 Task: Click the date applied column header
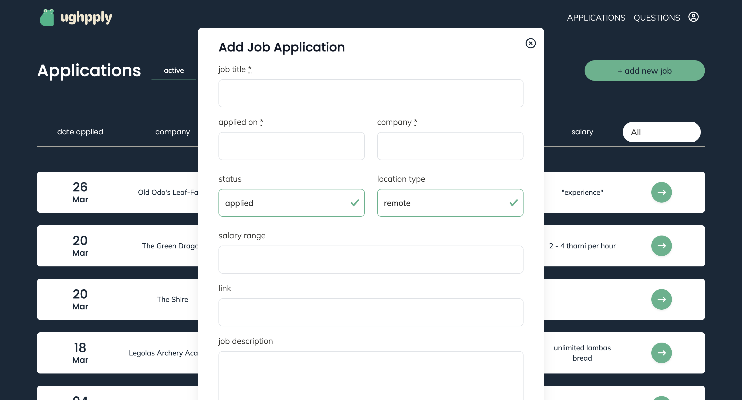coord(80,132)
